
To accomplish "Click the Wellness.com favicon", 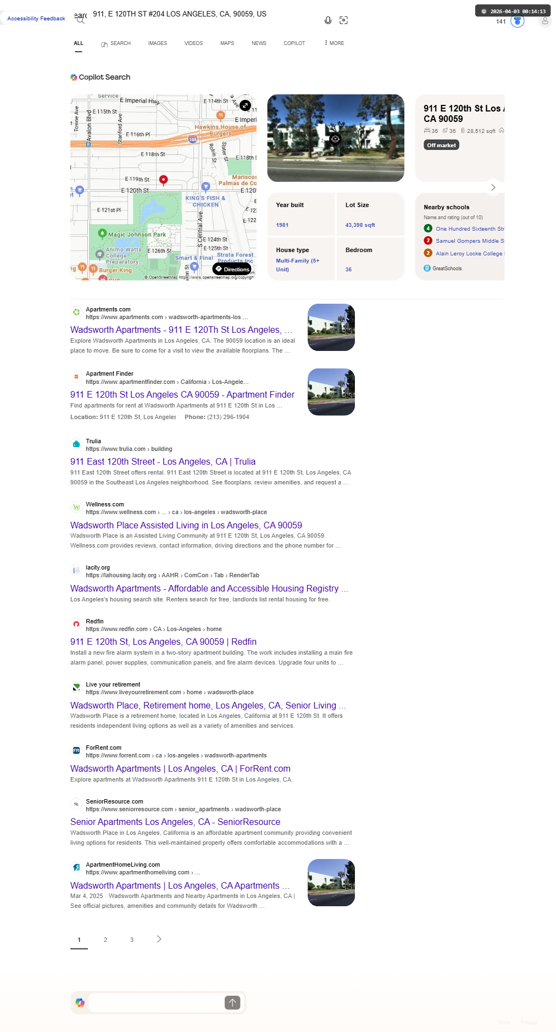I will pyautogui.click(x=76, y=507).
